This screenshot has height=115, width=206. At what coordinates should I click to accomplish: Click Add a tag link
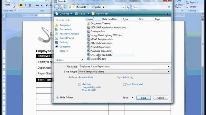pos(128,77)
